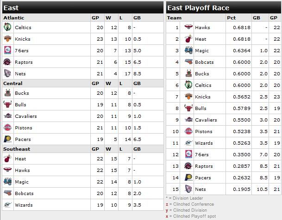
Task: Click the 0.1905 Pct value for Nets
Action: (242, 189)
